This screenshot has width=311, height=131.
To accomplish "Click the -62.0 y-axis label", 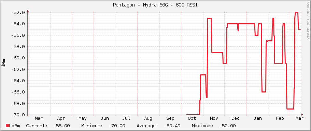I will click(x=18, y=69).
